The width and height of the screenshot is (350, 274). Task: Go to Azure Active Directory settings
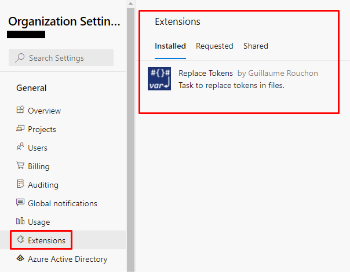point(67,259)
